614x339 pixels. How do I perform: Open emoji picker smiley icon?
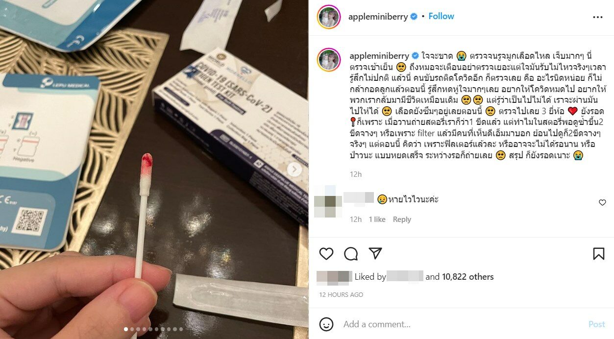point(326,324)
